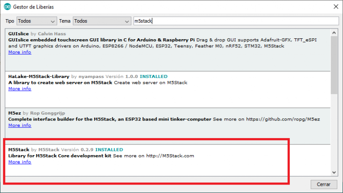
Task: Open More info link for HaLake-M5Stack-Library
Action: pyautogui.click(x=20, y=89)
